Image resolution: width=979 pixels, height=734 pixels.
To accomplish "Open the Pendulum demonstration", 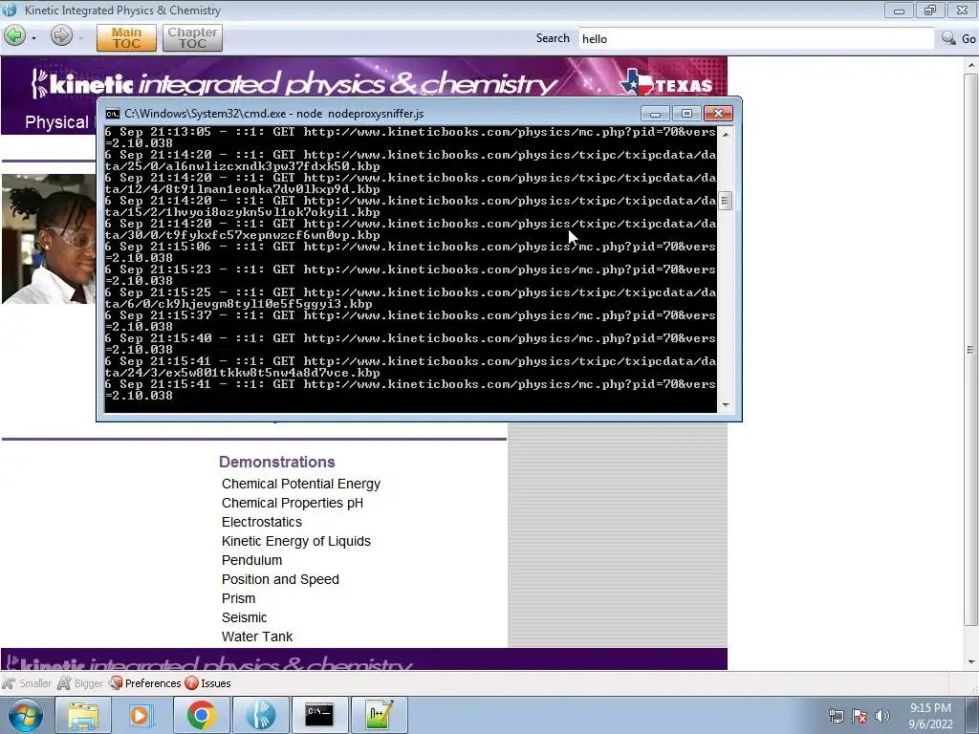I will click(251, 560).
